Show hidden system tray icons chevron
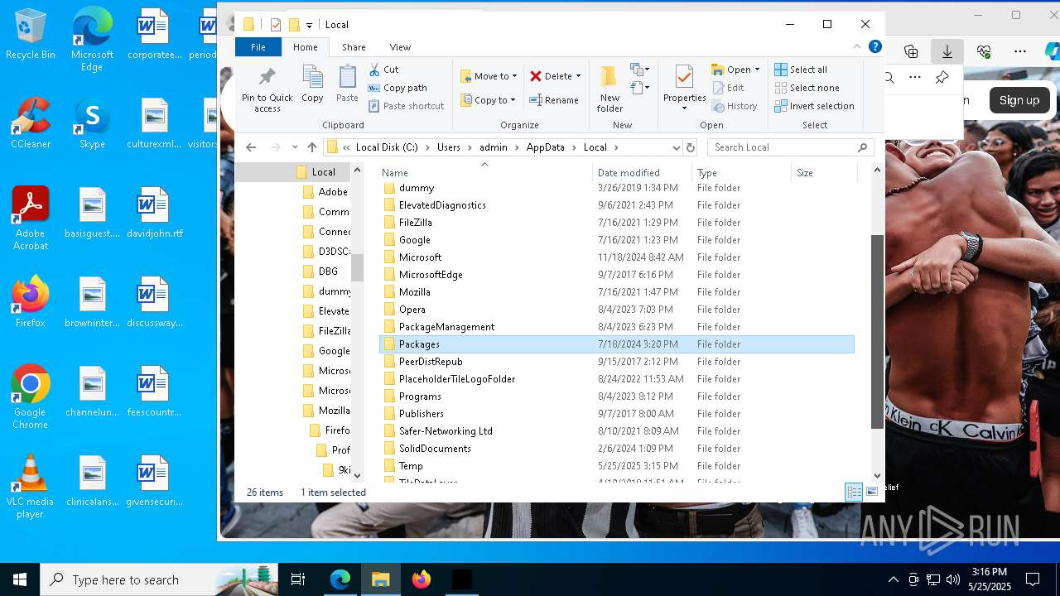1060x596 pixels. [893, 579]
